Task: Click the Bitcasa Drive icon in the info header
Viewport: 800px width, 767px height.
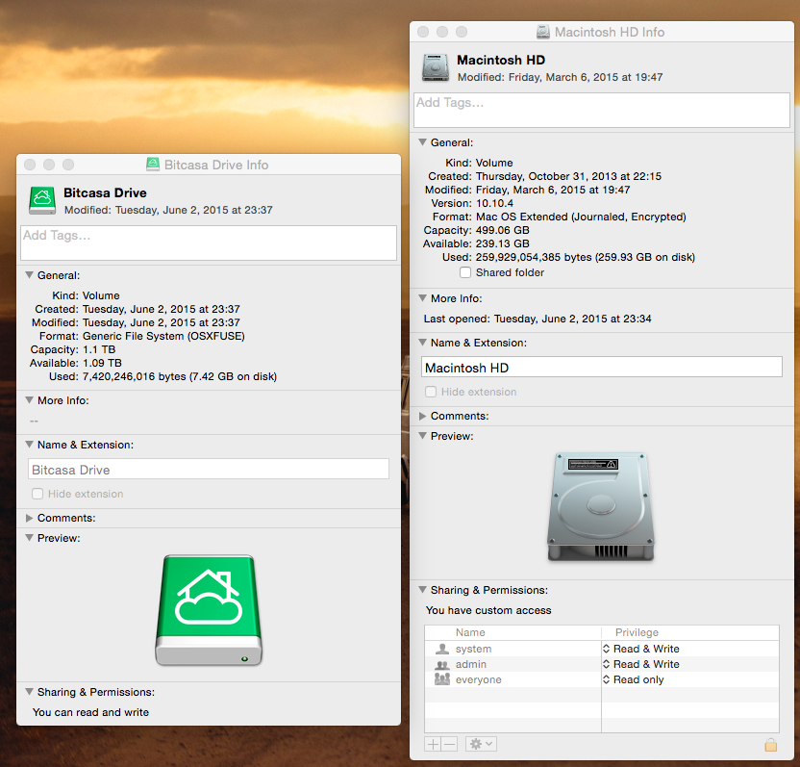Action: tap(42, 201)
